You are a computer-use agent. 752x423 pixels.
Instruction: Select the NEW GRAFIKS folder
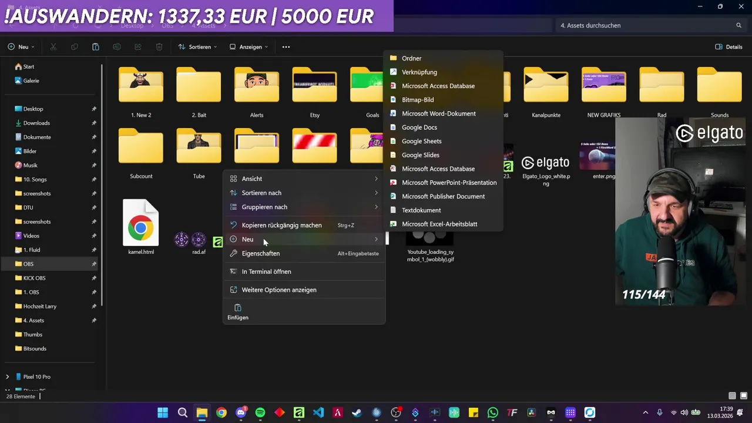(x=604, y=91)
